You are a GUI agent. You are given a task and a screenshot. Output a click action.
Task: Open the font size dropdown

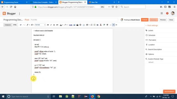click(32, 25)
